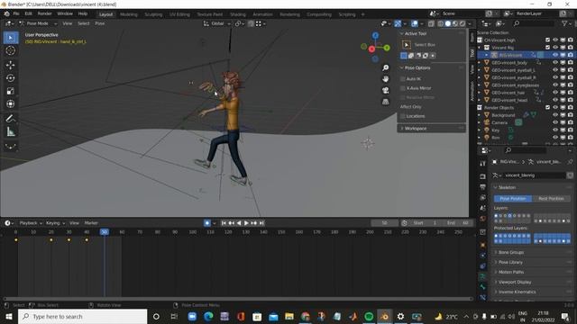
Task: Click the Windows search box in taskbar
Action: pyautogui.click(x=82, y=316)
